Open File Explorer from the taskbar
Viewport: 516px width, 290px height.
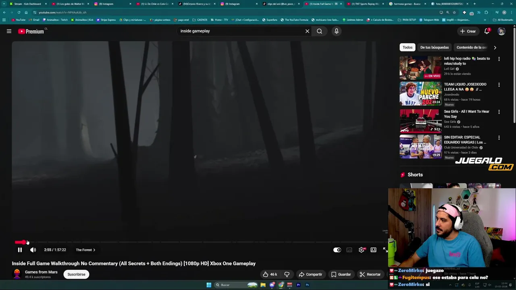263,285
